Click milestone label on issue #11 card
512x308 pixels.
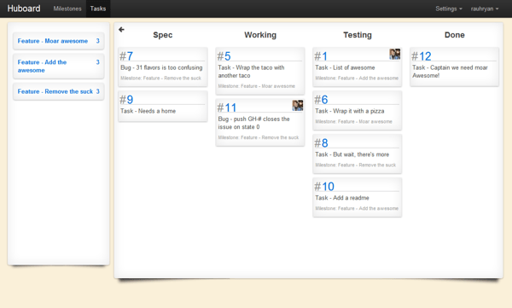point(259,137)
